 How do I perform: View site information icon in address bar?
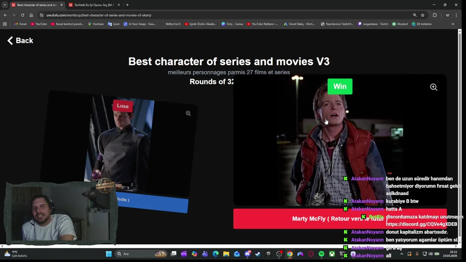(x=42, y=15)
